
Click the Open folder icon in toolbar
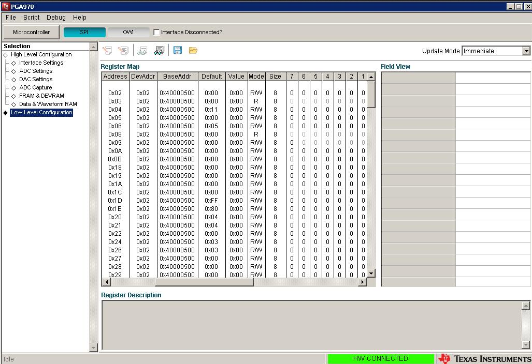pos(193,51)
